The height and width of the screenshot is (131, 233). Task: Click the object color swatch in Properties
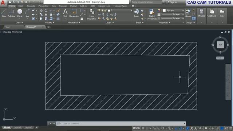164,11
